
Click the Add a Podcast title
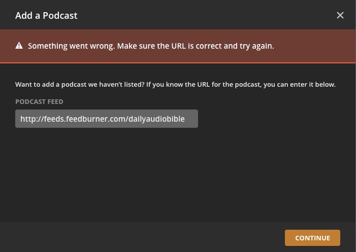(x=46, y=15)
